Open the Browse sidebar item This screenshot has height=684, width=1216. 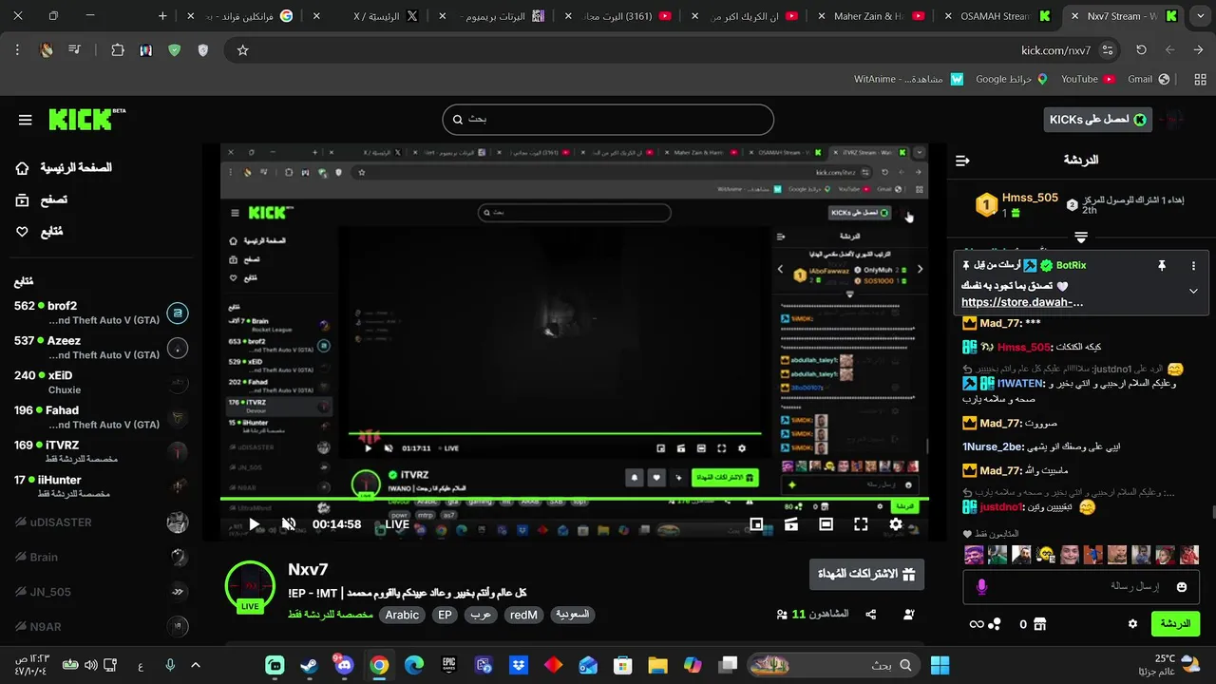(42, 199)
